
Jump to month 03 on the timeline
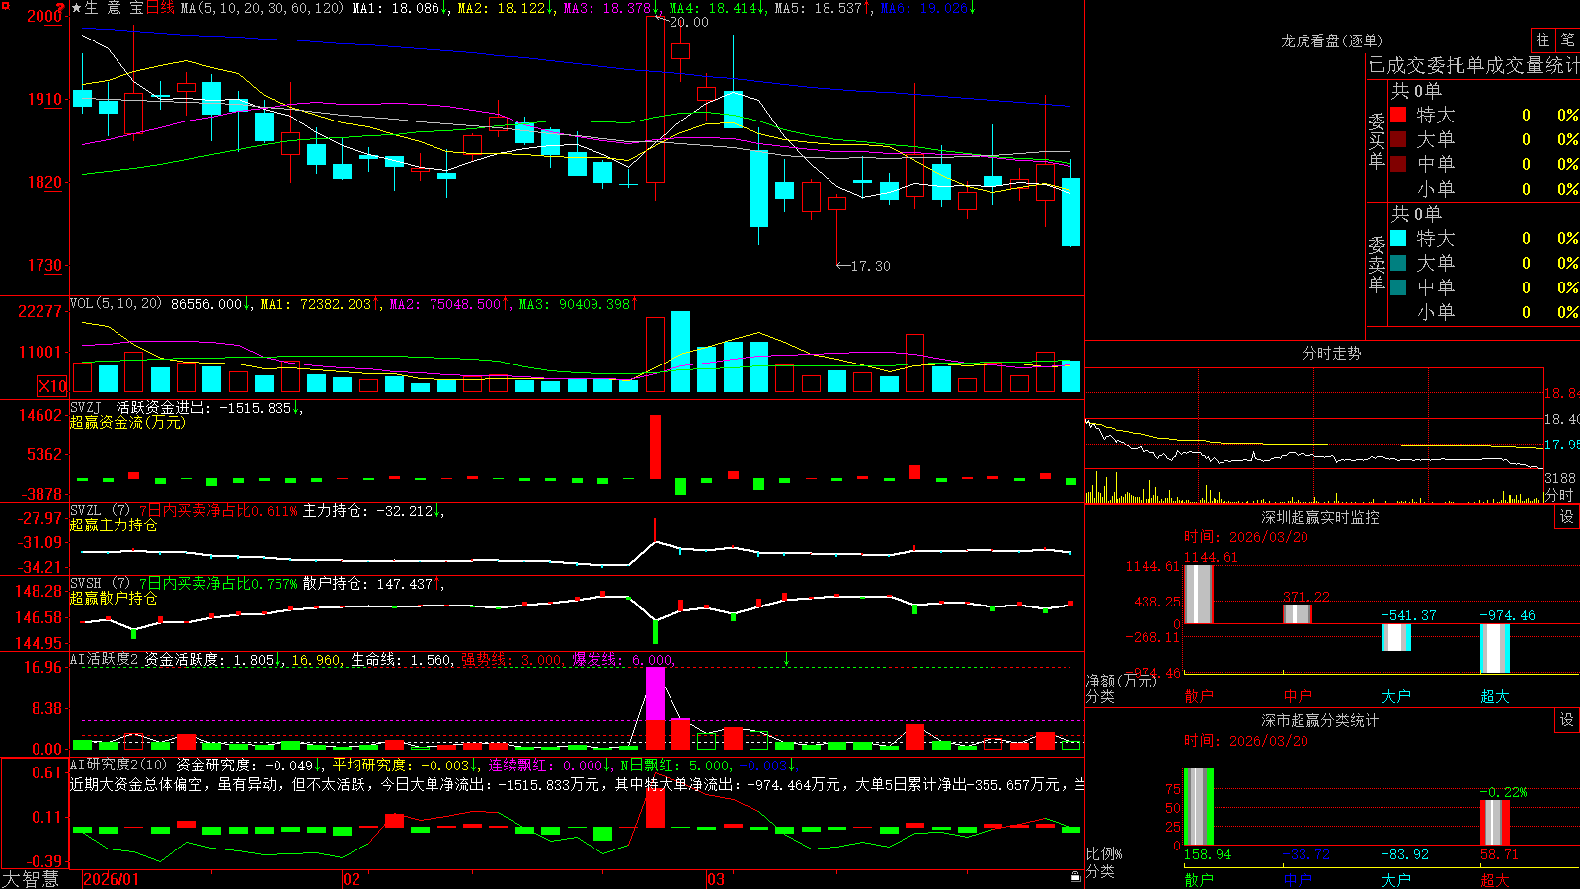[716, 879]
